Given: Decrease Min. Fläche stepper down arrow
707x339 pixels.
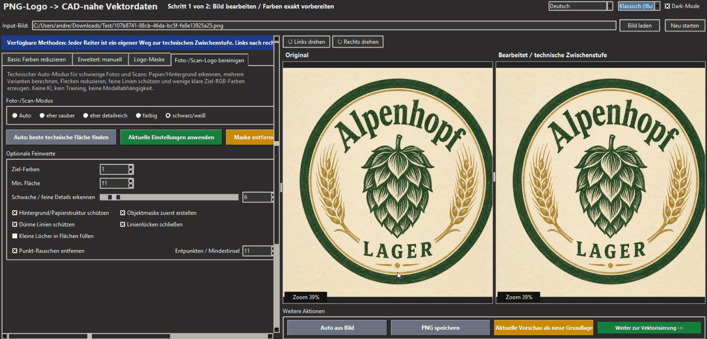Looking at the screenshot, I should 131,185.
